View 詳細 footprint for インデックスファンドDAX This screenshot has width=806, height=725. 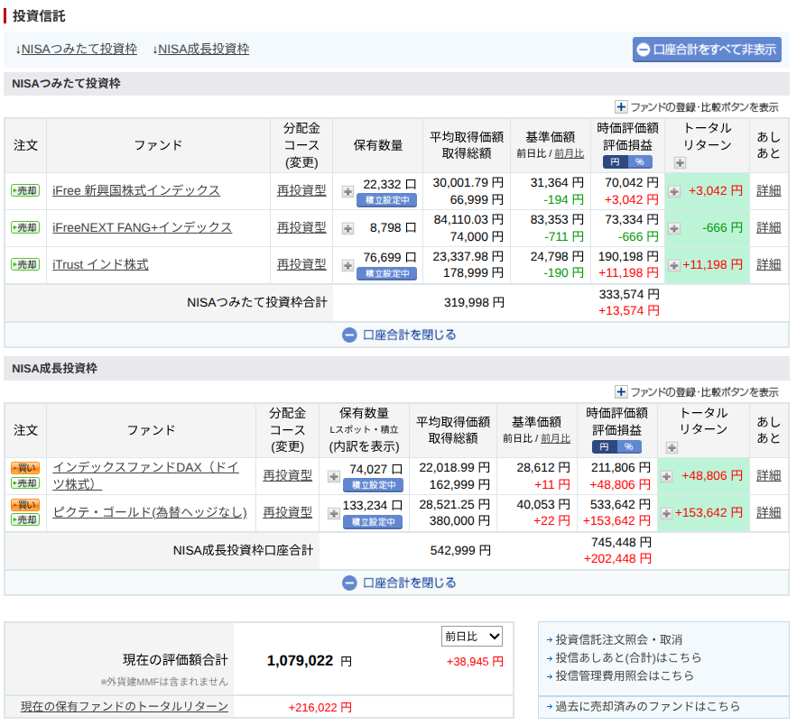(x=769, y=475)
